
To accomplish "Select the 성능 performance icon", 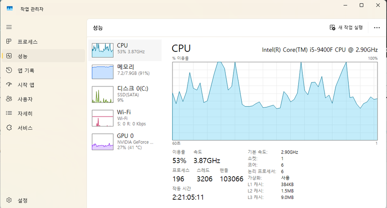I will (9, 56).
